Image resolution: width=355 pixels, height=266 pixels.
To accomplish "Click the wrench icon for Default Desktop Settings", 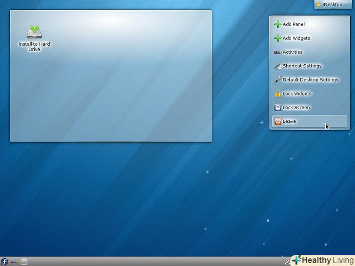I will 277,80.
